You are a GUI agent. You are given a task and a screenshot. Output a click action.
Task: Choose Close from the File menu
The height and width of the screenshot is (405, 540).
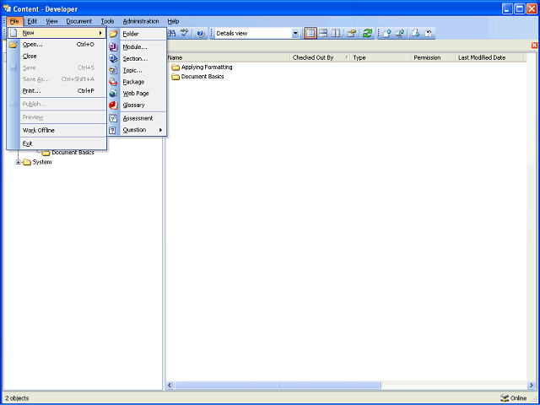[57, 57]
